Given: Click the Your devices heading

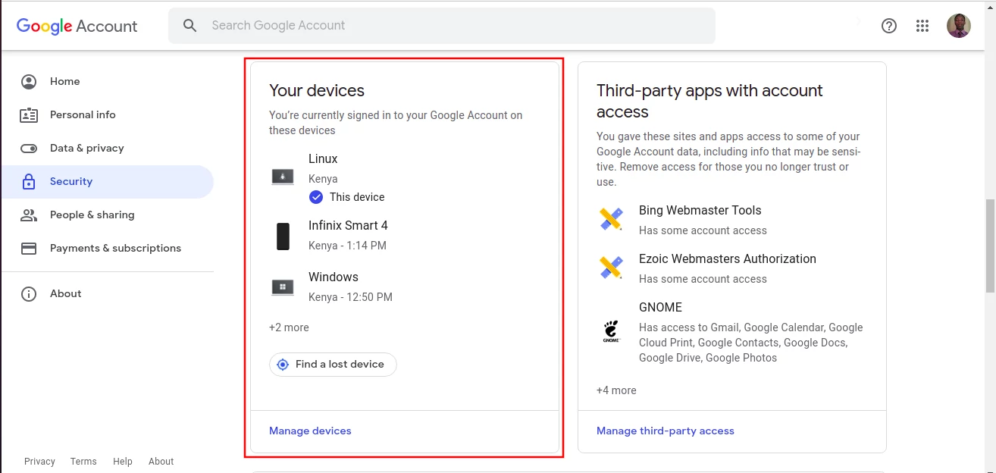Looking at the screenshot, I should 317,90.
